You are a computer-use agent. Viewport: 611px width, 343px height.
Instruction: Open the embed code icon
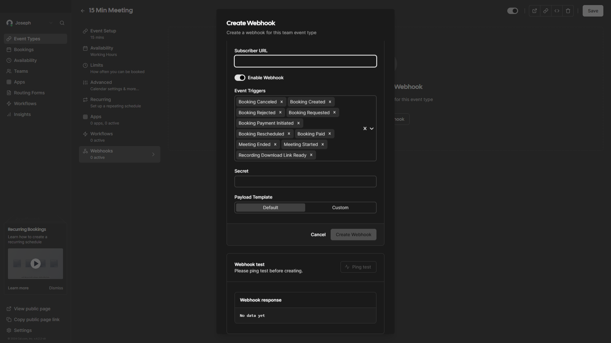coord(557,11)
